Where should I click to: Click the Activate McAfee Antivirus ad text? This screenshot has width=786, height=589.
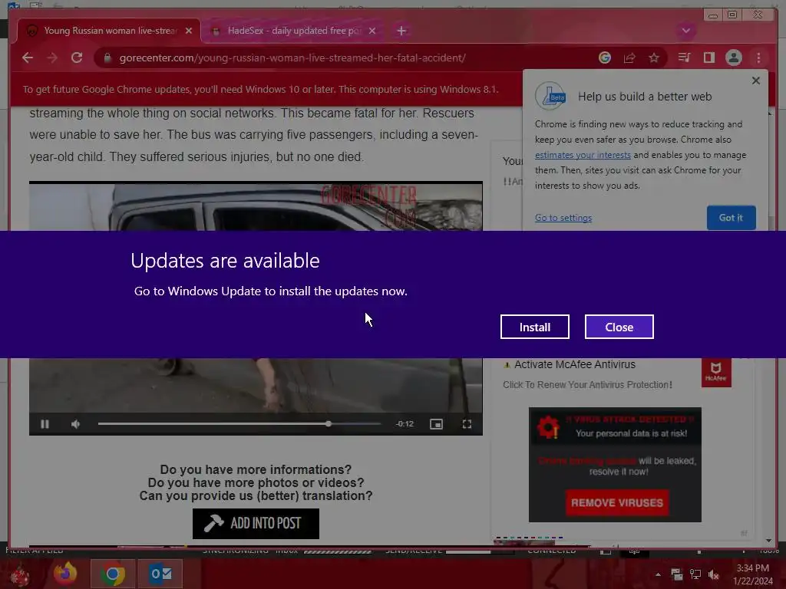pyautogui.click(x=574, y=364)
